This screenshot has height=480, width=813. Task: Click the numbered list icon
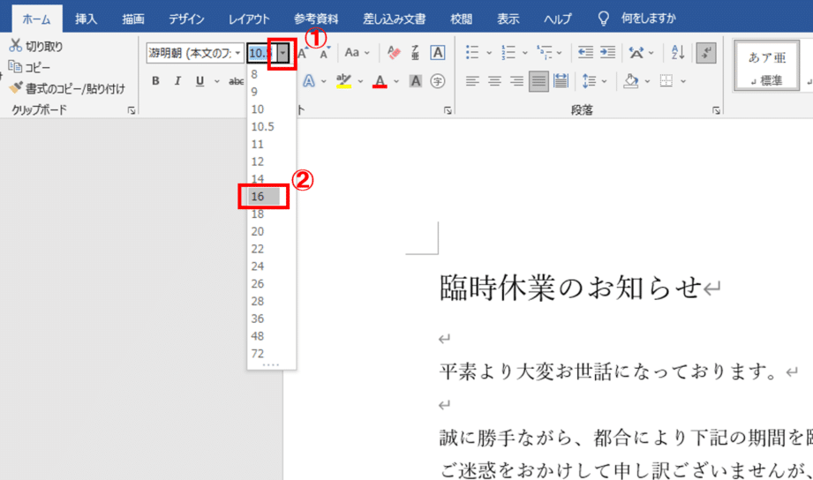(x=508, y=52)
